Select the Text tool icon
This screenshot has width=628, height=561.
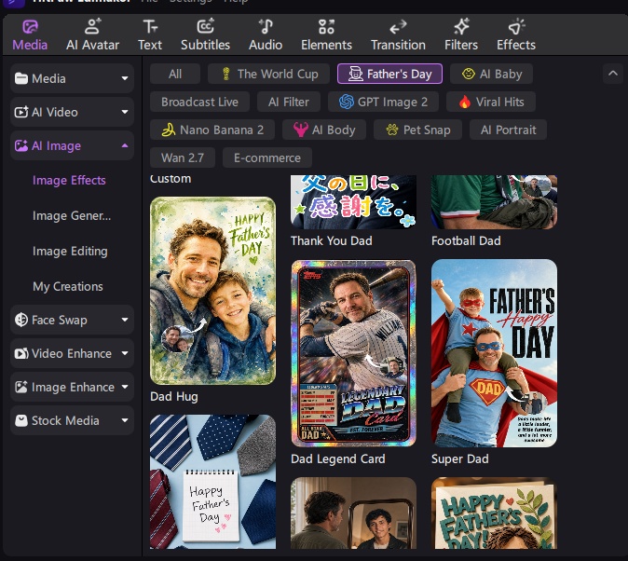tap(150, 27)
